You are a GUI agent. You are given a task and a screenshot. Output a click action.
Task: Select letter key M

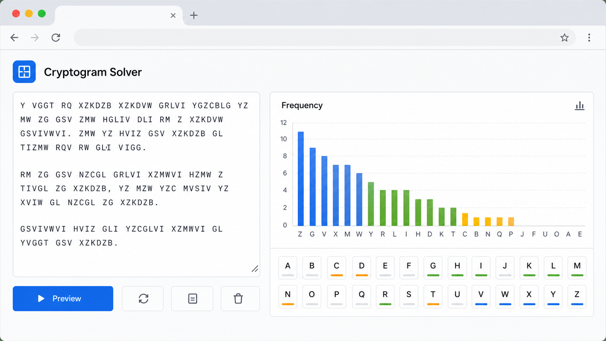point(577,268)
